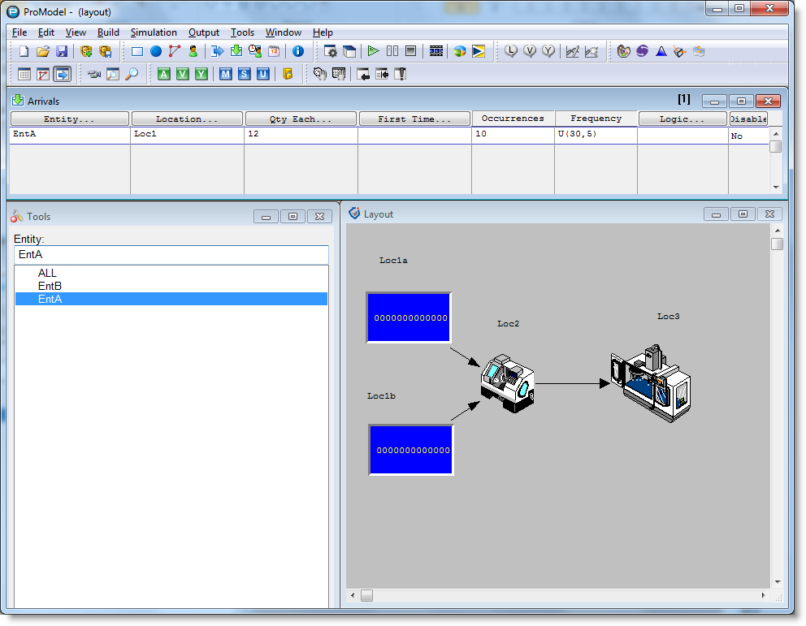The height and width of the screenshot is (626, 806).
Task: Click the Save floppy disk icon
Action: coord(62,51)
